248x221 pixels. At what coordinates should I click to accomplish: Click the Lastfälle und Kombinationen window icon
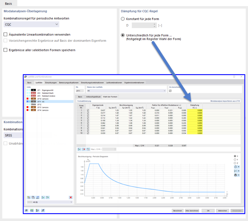(x=26, y=77)
